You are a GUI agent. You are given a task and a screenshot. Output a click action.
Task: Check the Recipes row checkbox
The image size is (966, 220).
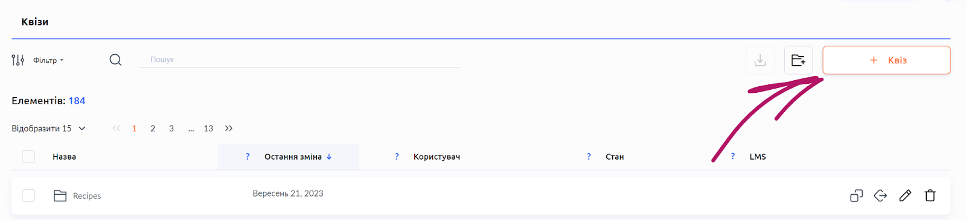28,195
